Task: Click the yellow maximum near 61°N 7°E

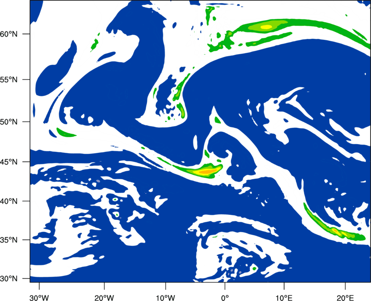Action: pos(267,27)
